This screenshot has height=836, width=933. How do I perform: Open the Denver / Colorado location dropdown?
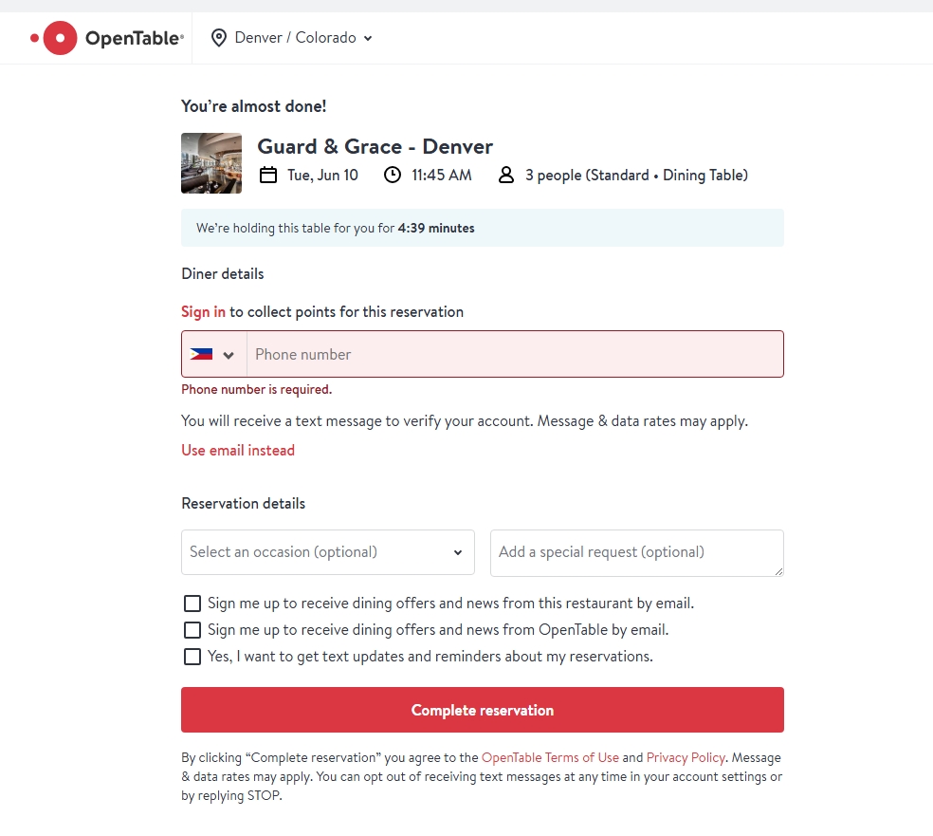click(292, 38)
